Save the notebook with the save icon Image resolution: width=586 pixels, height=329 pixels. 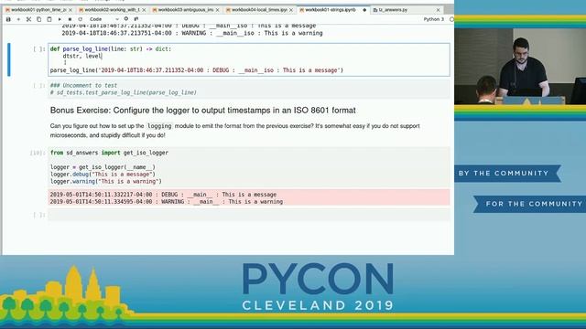(8, 19)
